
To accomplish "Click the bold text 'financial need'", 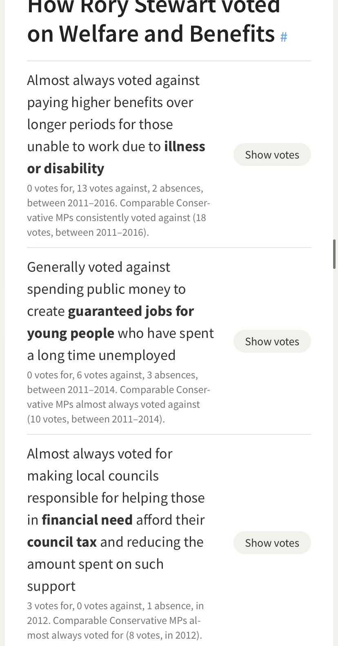I will [87, 520].
